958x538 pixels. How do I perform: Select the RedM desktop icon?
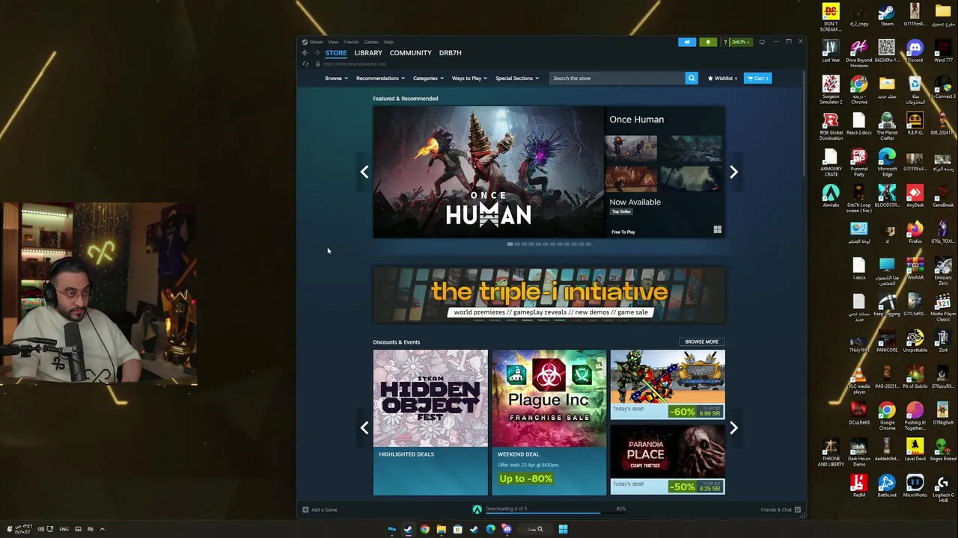tap(858, 486)
